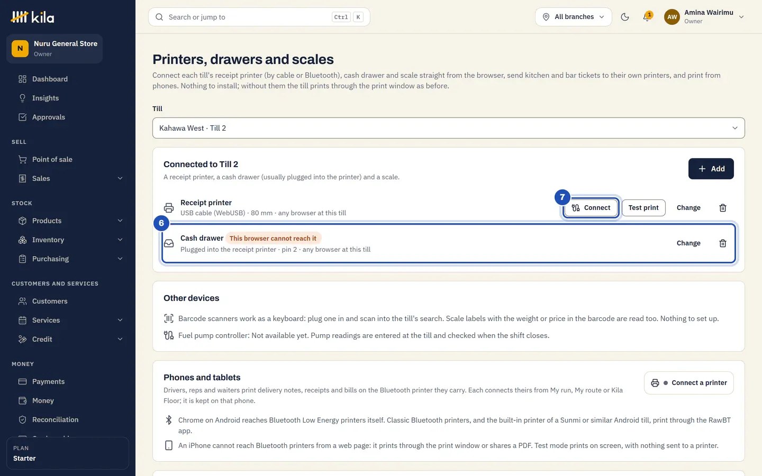Toggle dark mode with the moon icon

tap(625, 17)
